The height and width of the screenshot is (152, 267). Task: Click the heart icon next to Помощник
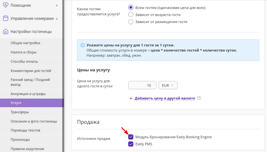5,5
